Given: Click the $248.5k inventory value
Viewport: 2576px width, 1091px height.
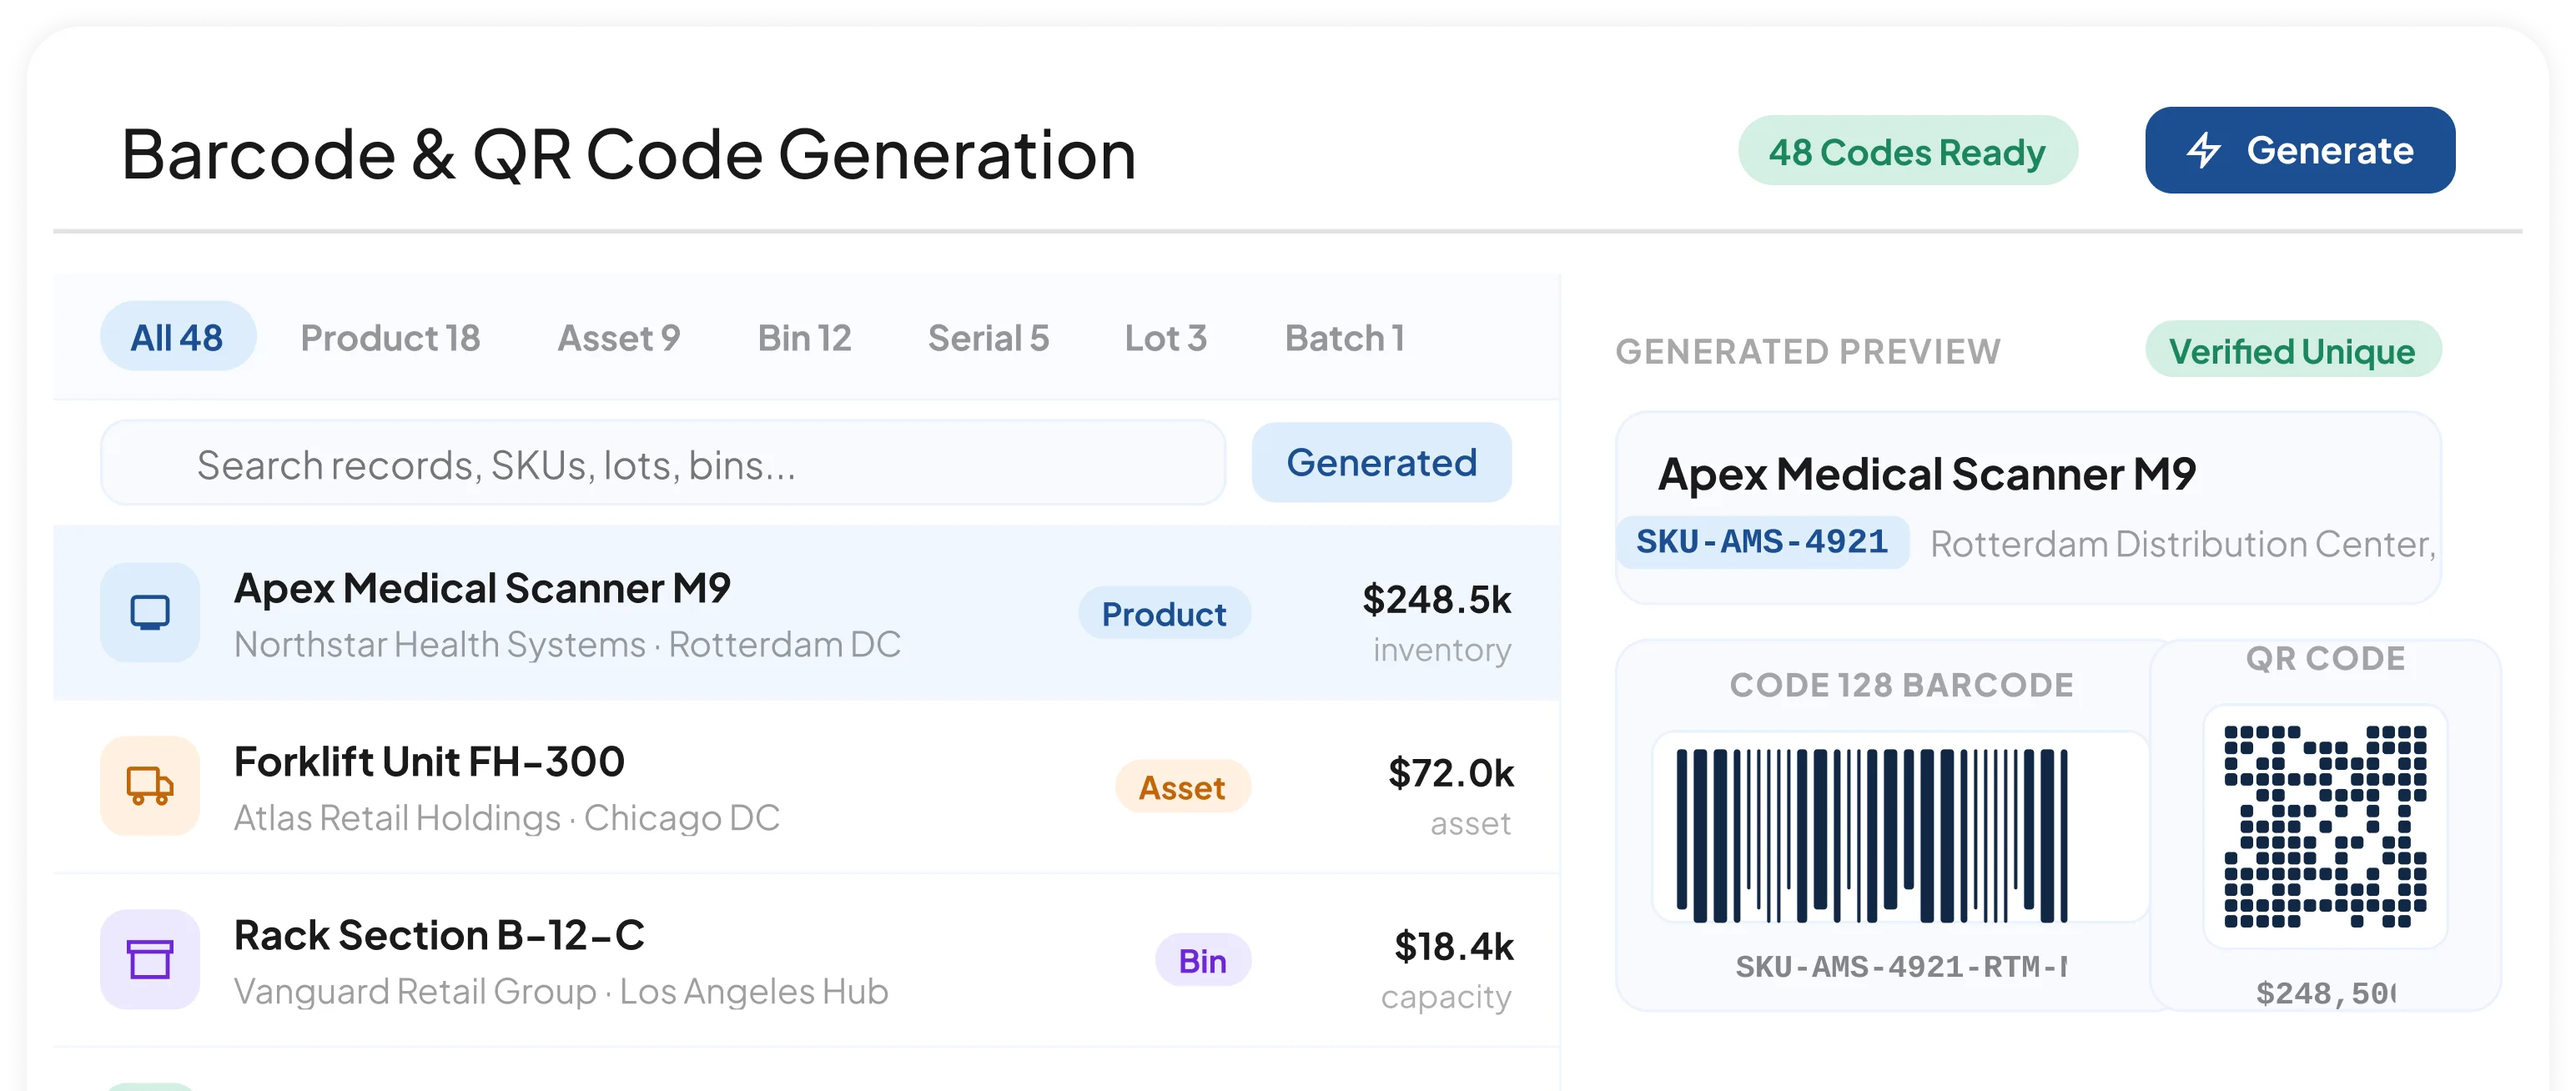Looking at the screenshot, I should pyautogui.click(x=1436, y=599).
